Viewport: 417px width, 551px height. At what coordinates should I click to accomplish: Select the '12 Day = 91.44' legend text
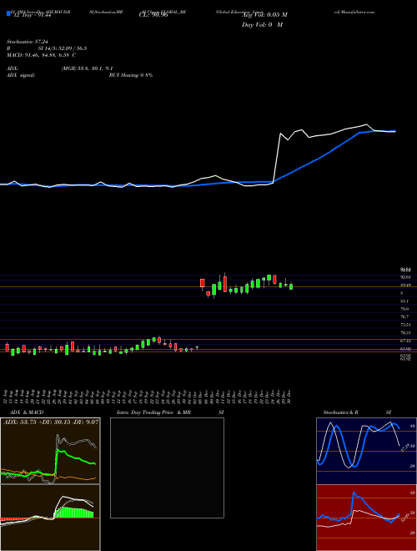click(x=32, y=15)
